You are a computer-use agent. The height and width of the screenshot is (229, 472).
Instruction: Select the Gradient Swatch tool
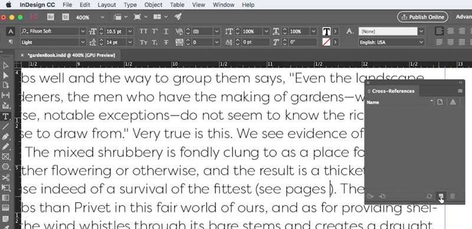tap(6, 198)
